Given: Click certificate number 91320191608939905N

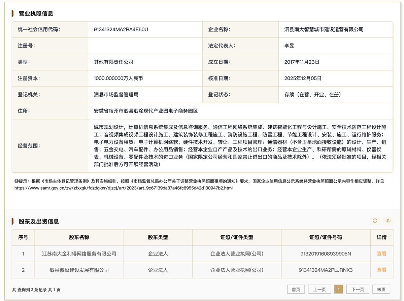Looking at the screenshot, I should [x=326, y=254].
